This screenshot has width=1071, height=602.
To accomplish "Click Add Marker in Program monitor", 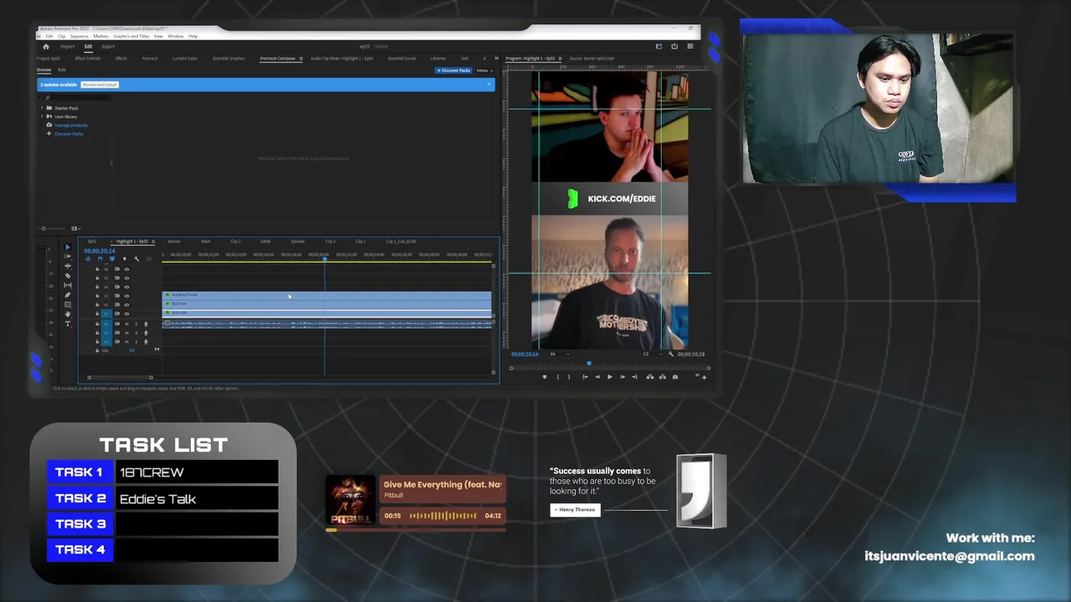I will pos(545,377).
